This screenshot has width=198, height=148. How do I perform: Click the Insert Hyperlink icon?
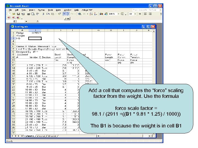pyautogui.click(x=80, y=14)
